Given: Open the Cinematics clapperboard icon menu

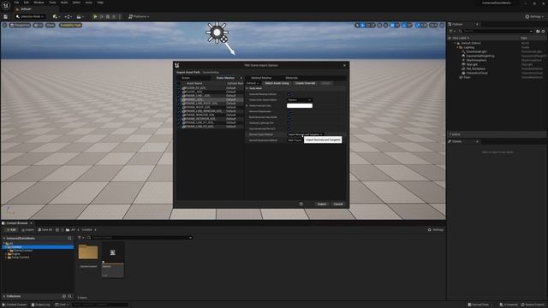Looking at the screenshot, I should click(x=80, y=16).
